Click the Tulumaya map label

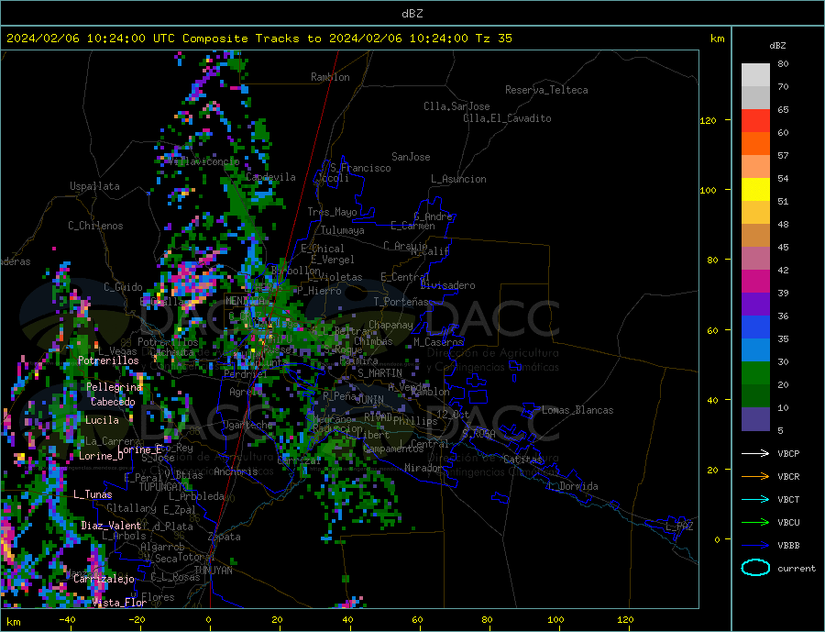pos(343,230)
